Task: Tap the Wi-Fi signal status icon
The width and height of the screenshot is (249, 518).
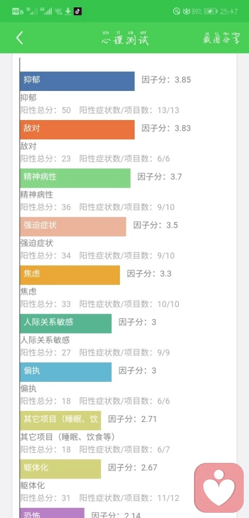Action: tap(59, 11)
